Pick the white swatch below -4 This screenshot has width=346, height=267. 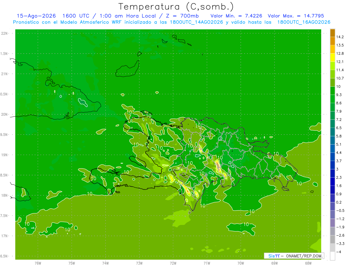coord(332,256)
